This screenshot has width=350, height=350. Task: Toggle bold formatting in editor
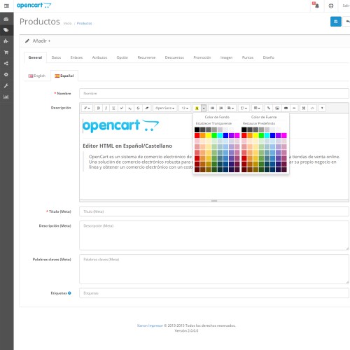coord(99,108)
